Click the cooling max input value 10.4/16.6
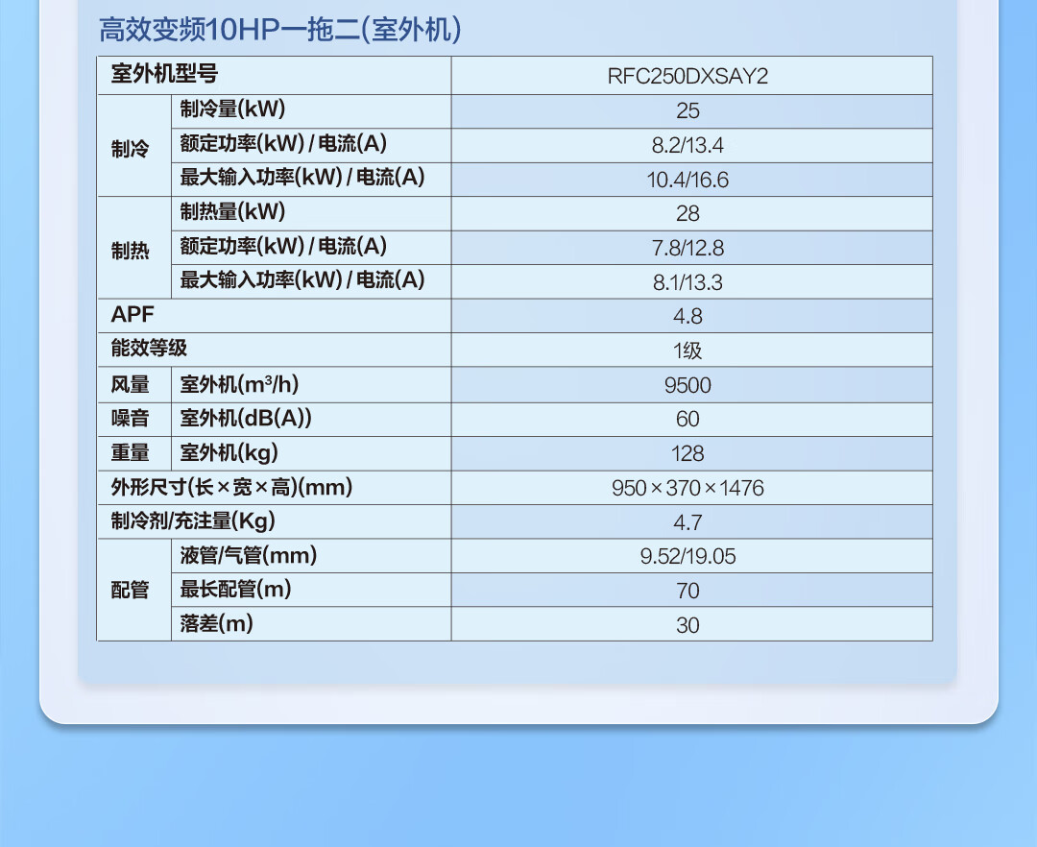 pyautogui.click(x=687, y=180)
